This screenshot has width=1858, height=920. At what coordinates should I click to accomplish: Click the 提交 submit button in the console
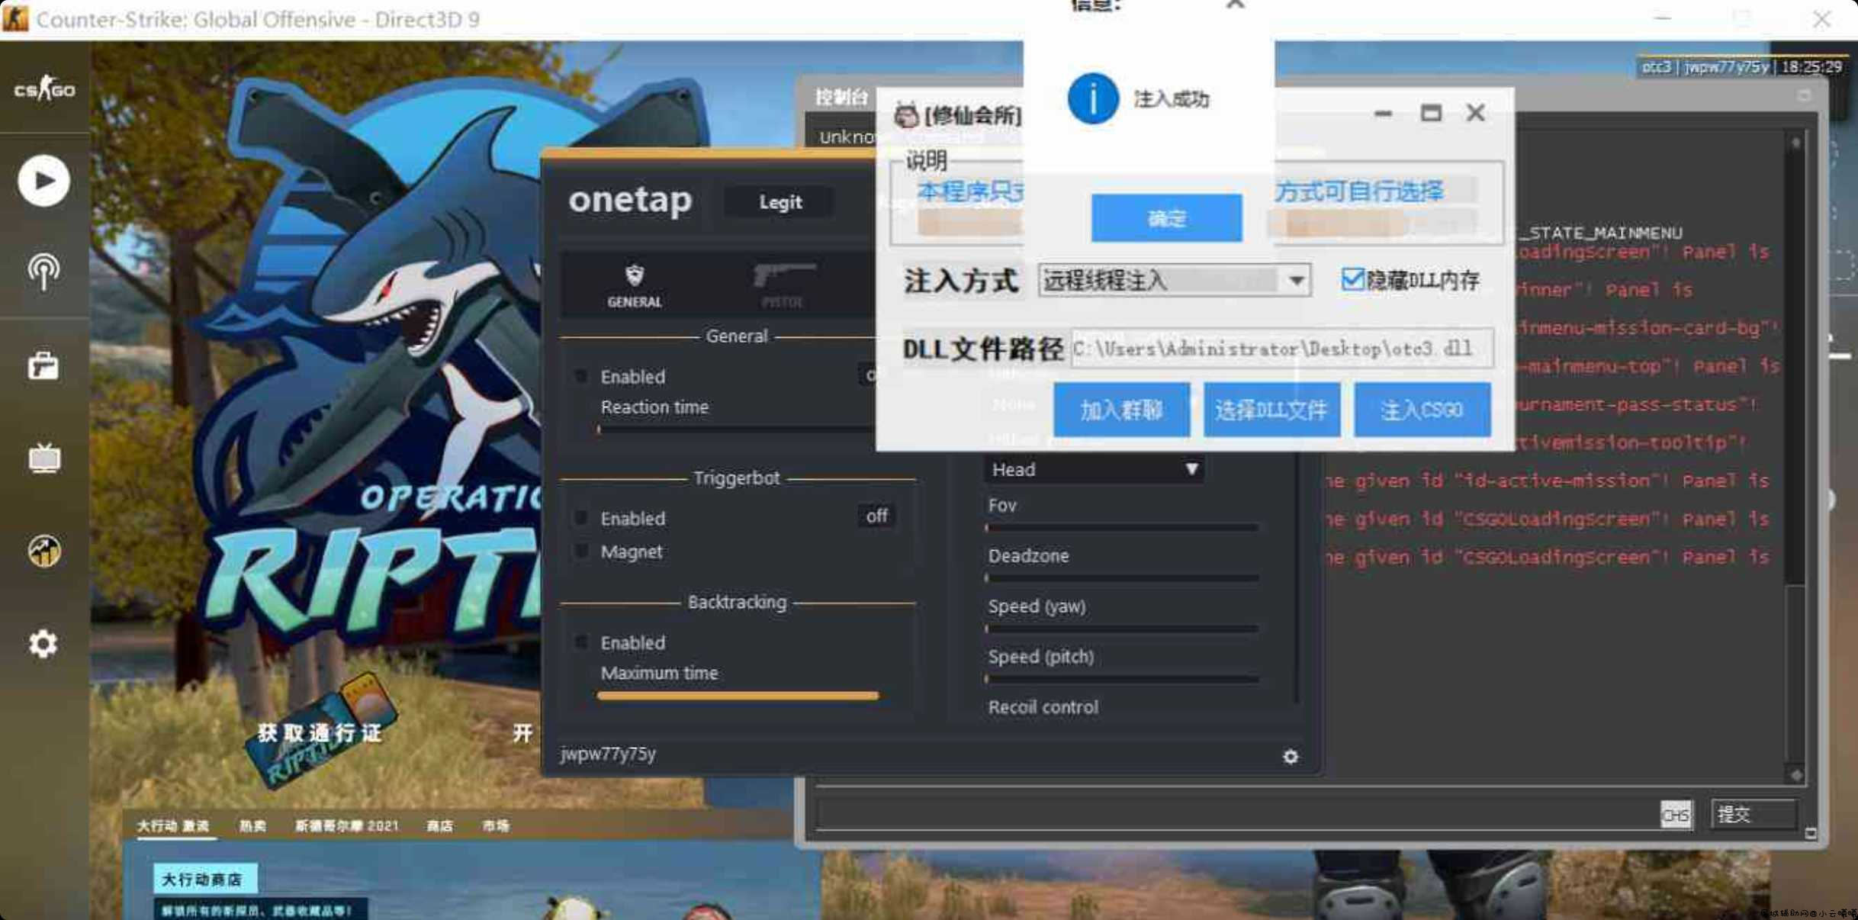pos(1754,814)
